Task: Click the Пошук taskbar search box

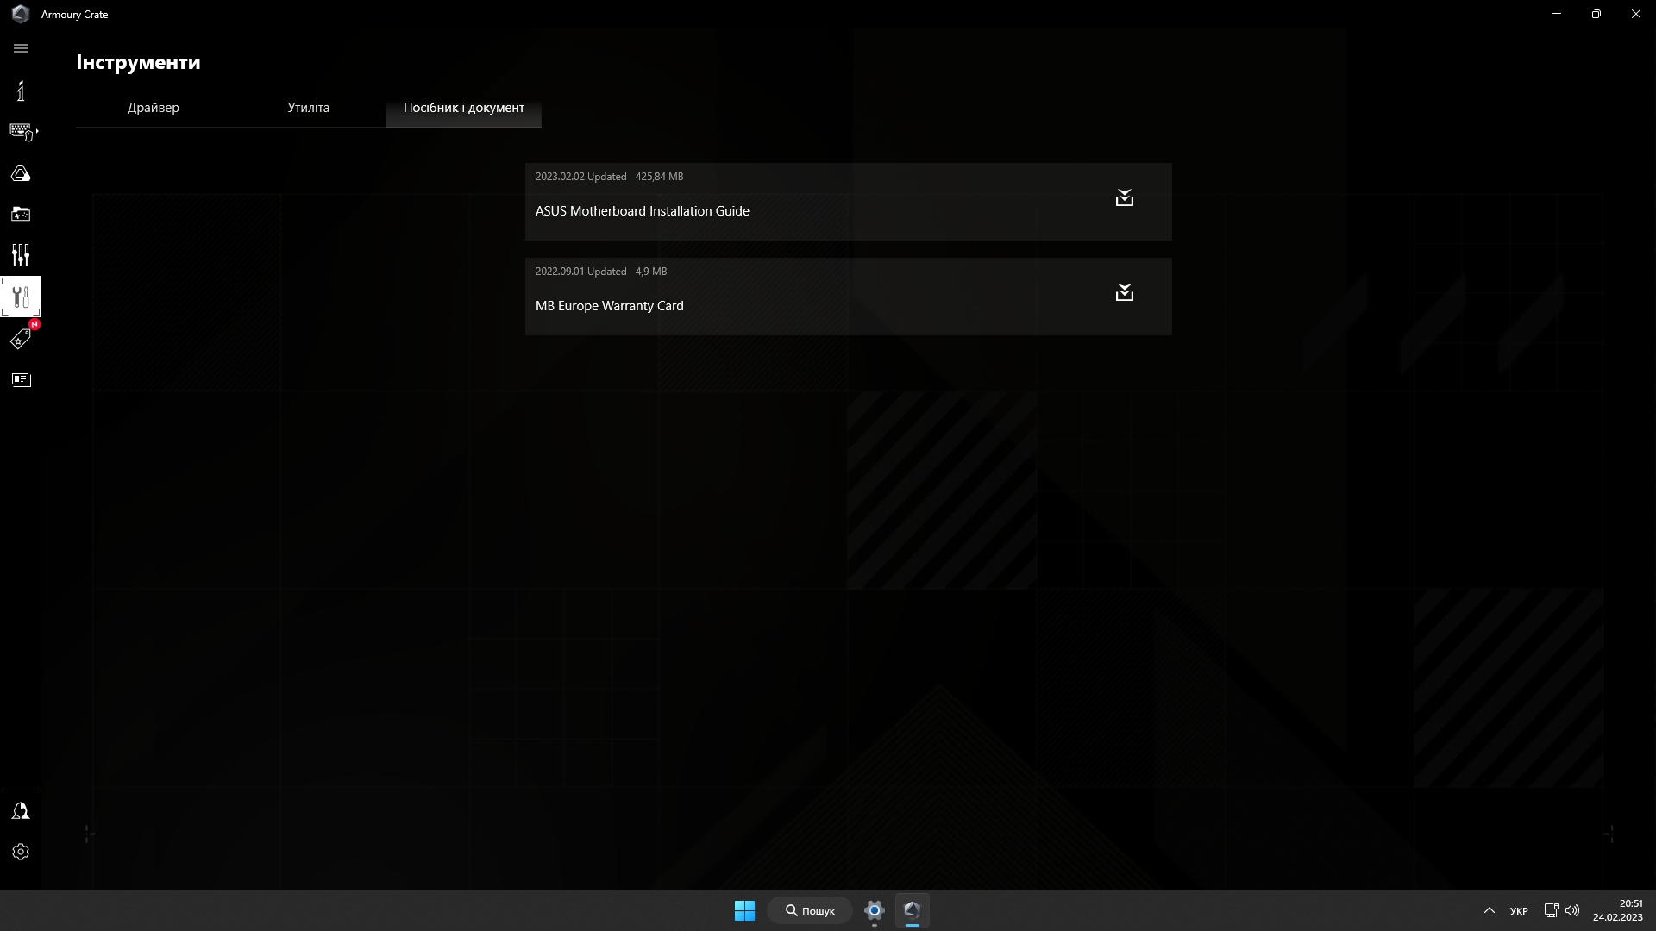Action: point(810,910)
